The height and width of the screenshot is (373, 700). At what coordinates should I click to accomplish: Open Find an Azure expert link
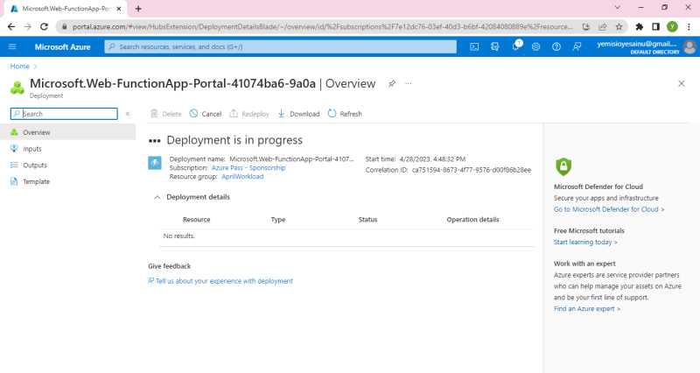pos(586,309)
